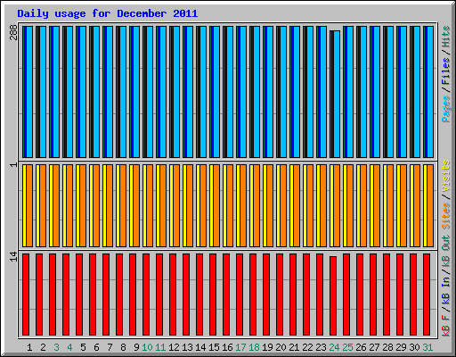Click green day label 3 on the bottom axis

tap(56, 347)
